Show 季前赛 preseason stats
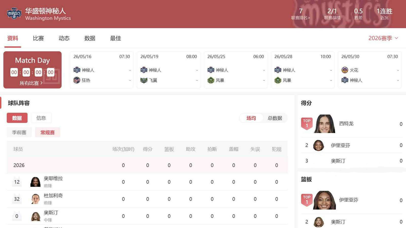The height and width of the screenshot is (228, 406). coord(19,132)
